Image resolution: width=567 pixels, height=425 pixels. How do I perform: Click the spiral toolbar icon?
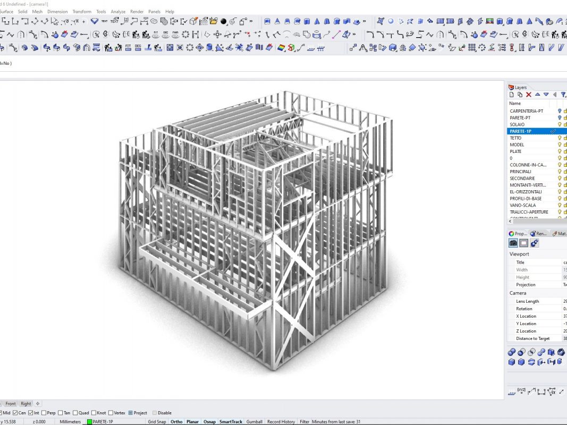click(x=233, y=22)
